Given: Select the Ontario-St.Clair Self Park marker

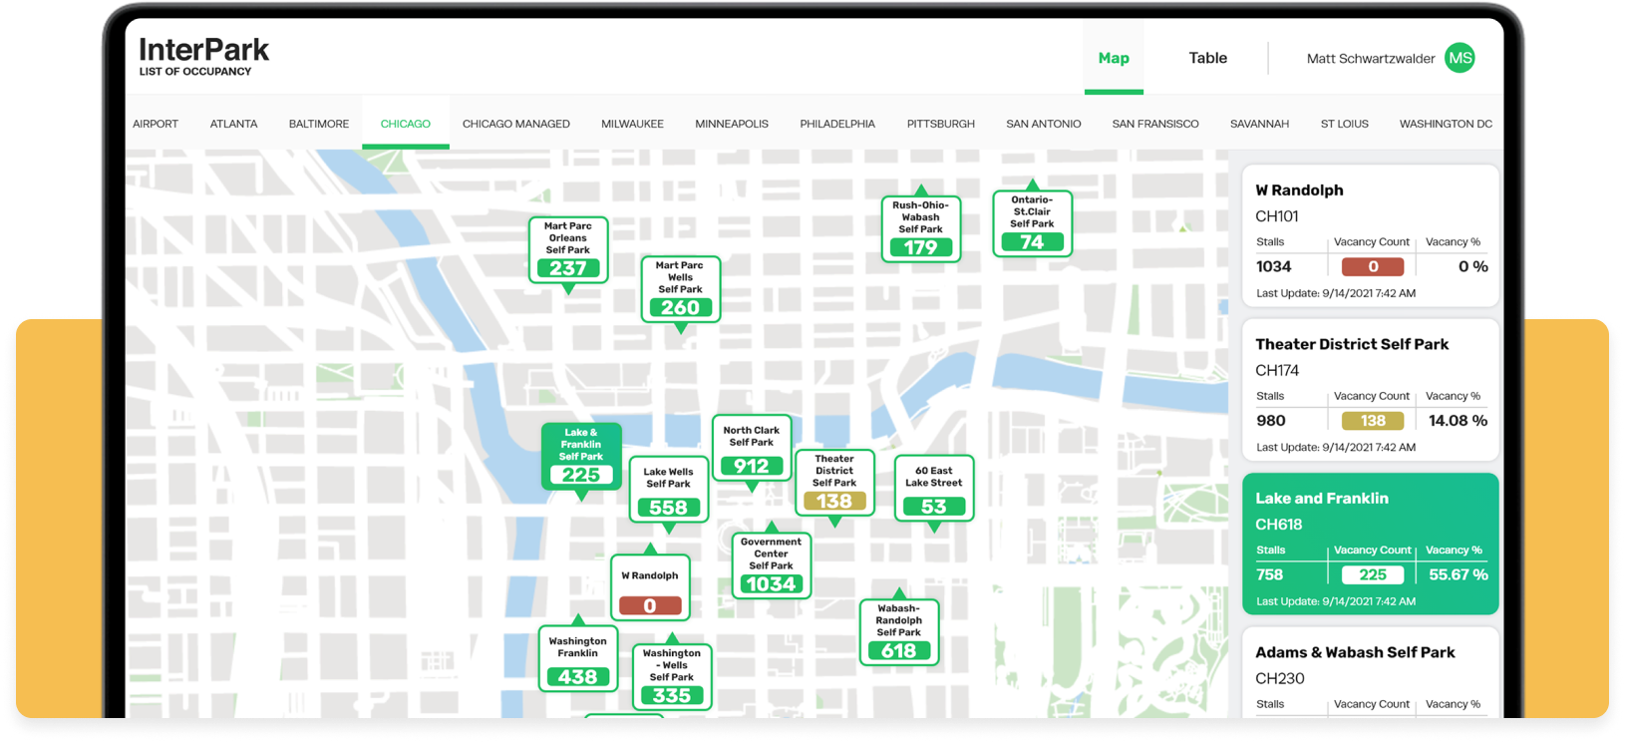Looking at the screenshot, I should tap(1032, 224).
